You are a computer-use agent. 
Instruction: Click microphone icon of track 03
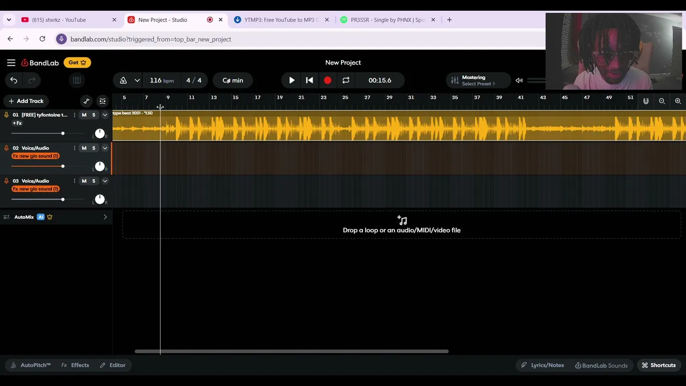tap(6, 181)
